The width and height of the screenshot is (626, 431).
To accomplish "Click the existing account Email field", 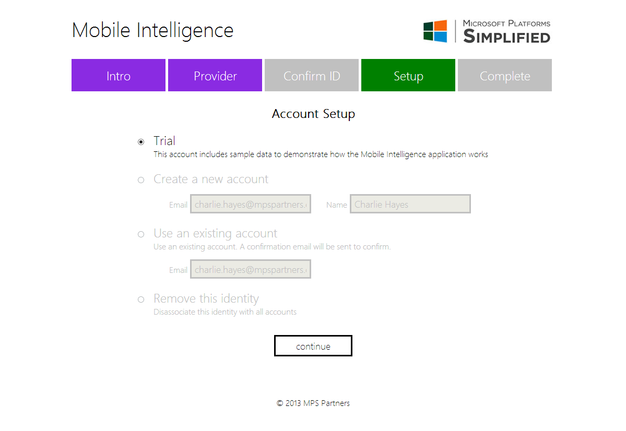I will coord(251,269).
